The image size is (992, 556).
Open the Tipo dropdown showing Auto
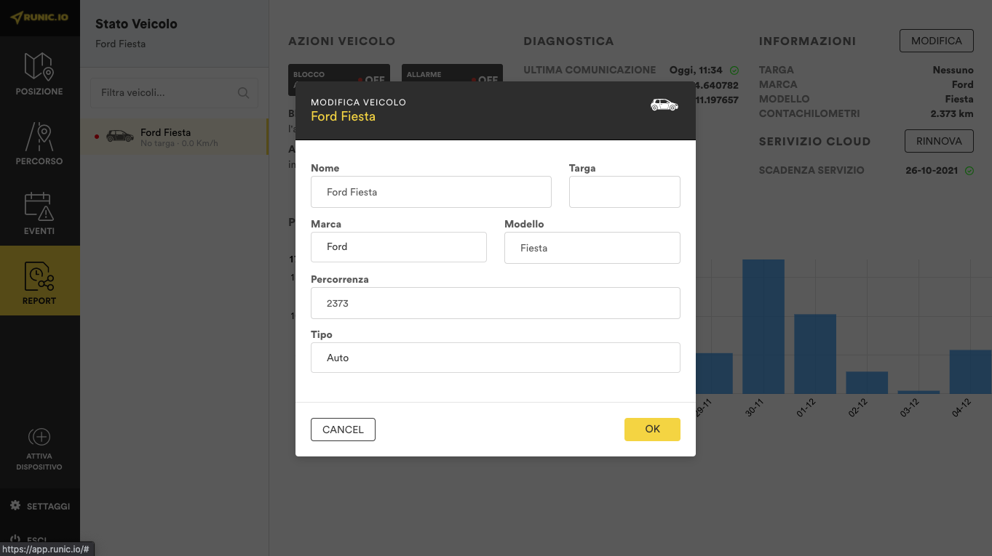click(495, 358)
